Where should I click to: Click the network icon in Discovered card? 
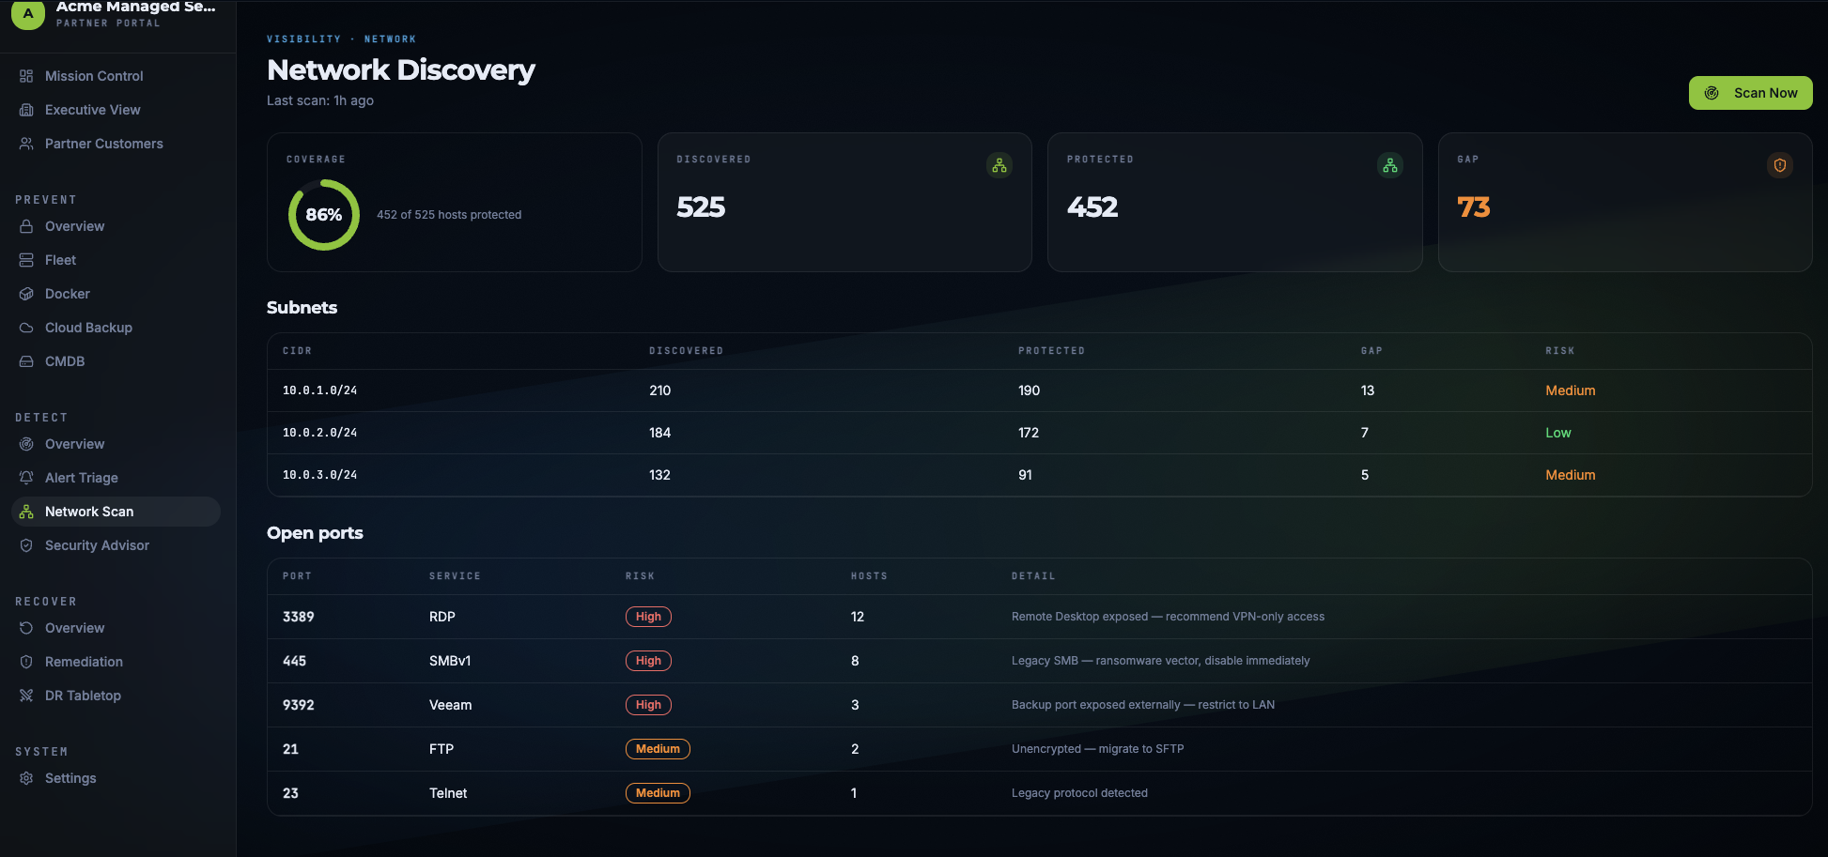click(x=999, y=165)
